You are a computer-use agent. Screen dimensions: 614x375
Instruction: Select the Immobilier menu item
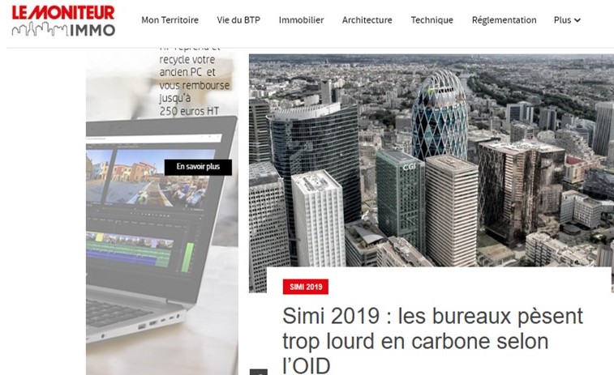pyautogui.click(x=301, y=20)
